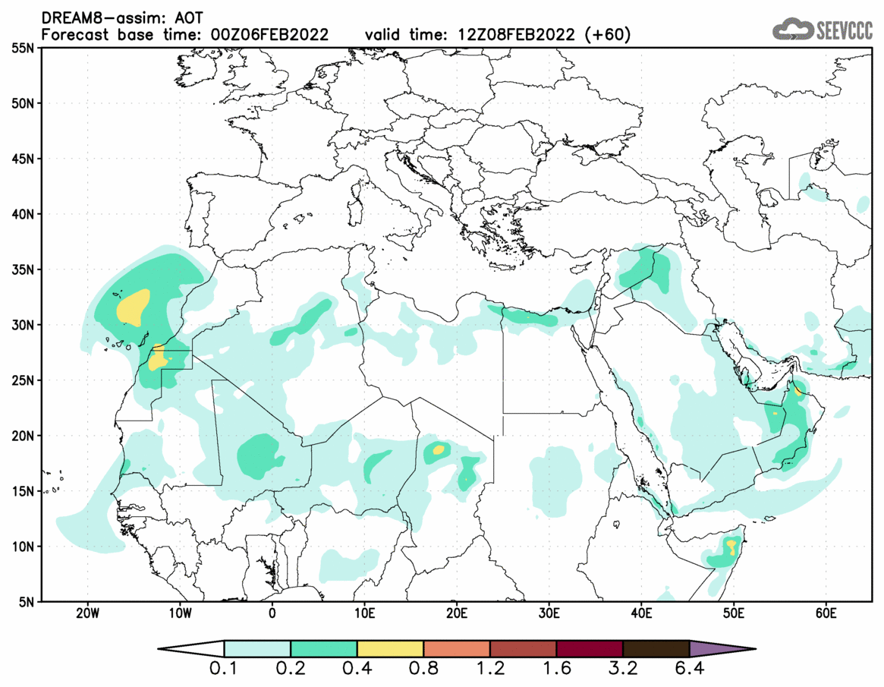Click the '10N' latitude label
884x687 pixels.
23,546
